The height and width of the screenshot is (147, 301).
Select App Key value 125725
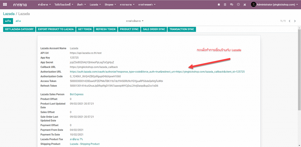point(74,58)
